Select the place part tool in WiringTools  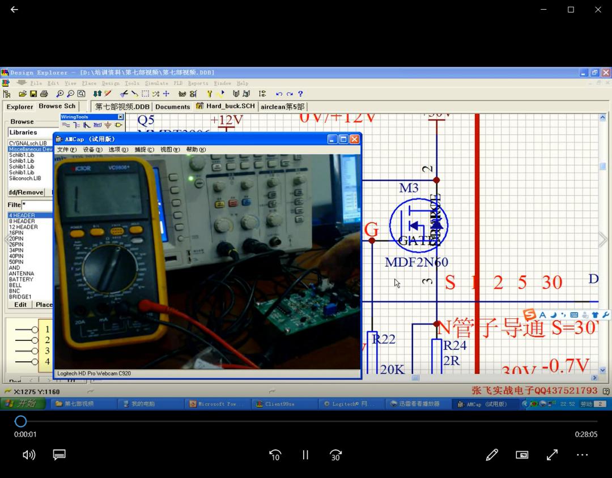point(118,125)
